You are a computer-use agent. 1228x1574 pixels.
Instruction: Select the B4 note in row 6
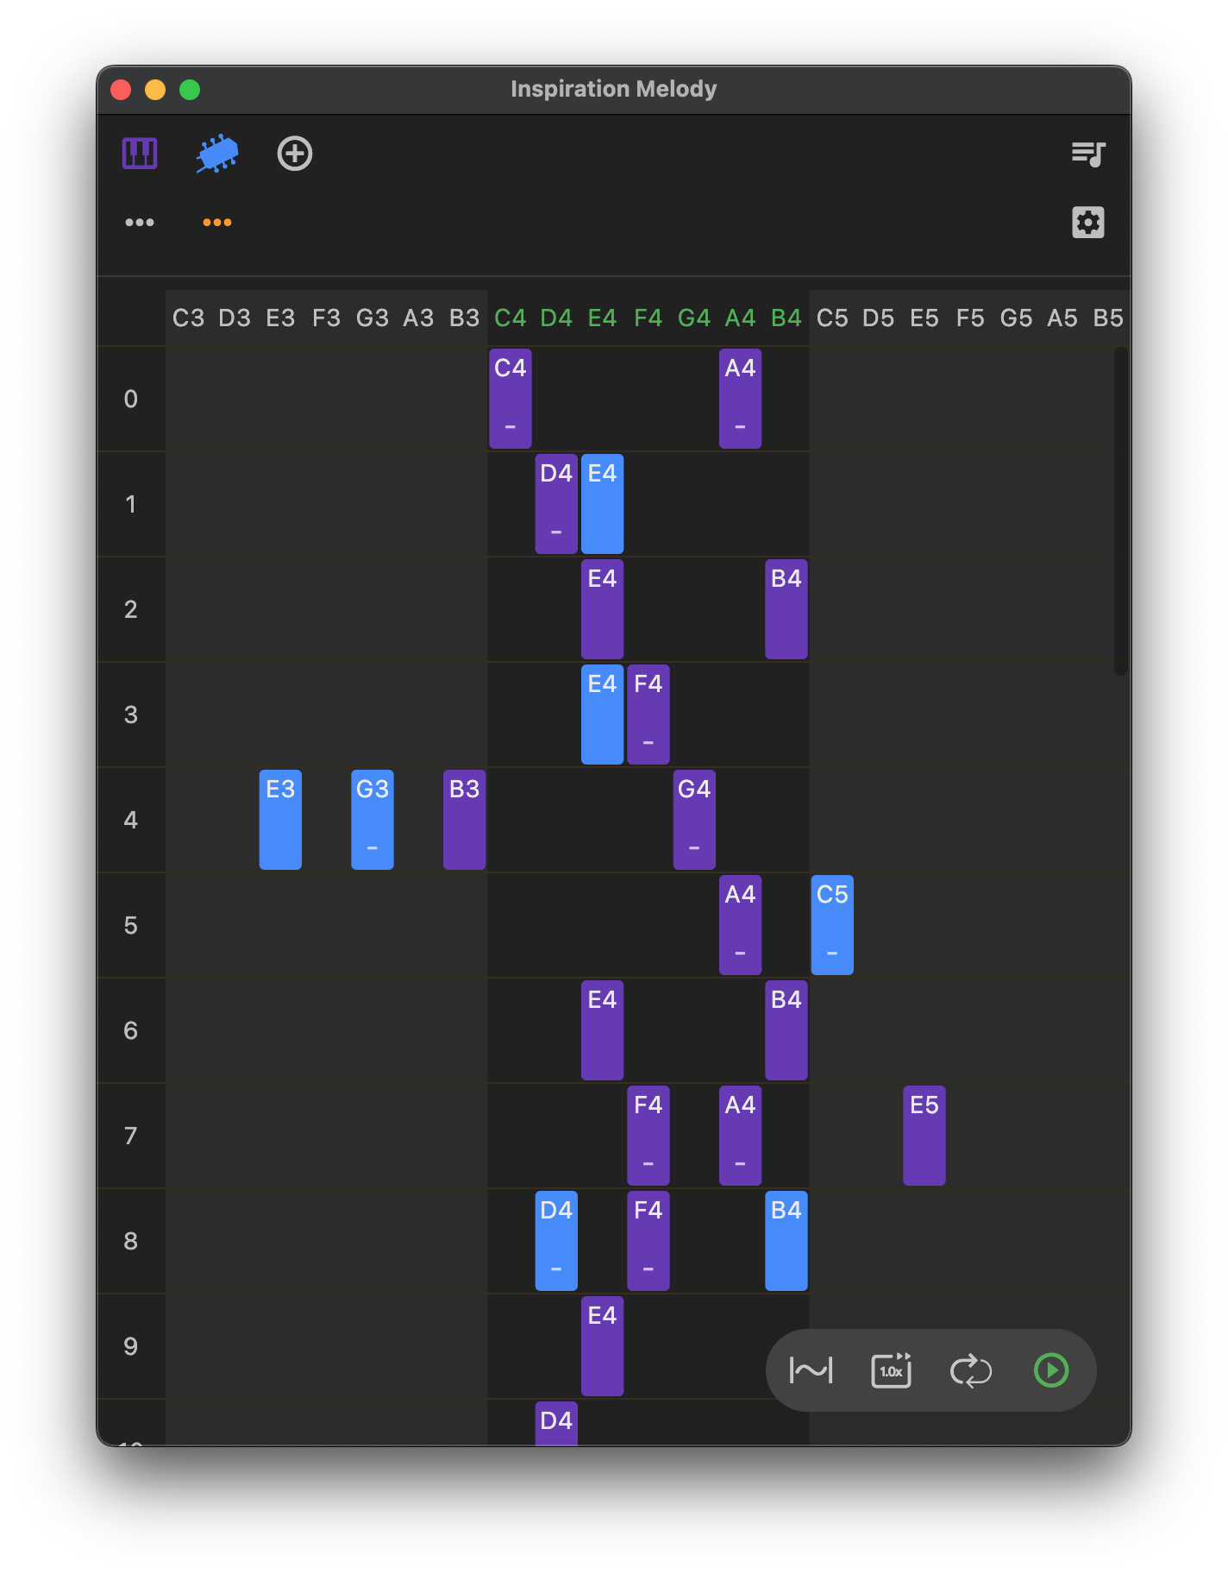click(x=786, y=1030)
